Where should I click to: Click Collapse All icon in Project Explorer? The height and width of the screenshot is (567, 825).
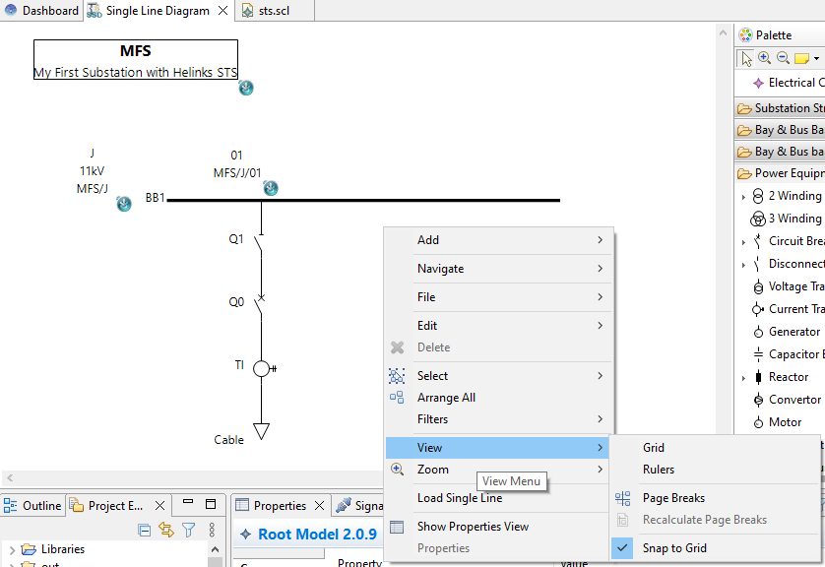pos(145,530)
